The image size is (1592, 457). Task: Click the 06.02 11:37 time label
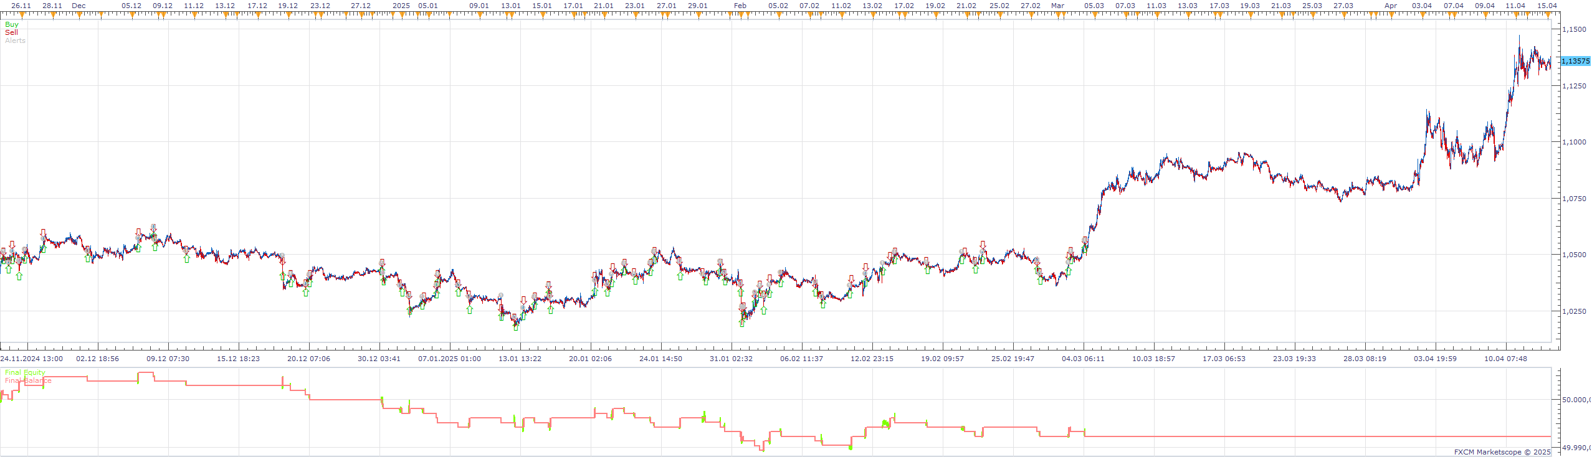(x=801, y=359)
